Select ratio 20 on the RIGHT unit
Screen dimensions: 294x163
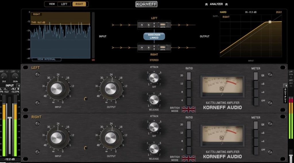click(x=189, y=125)
